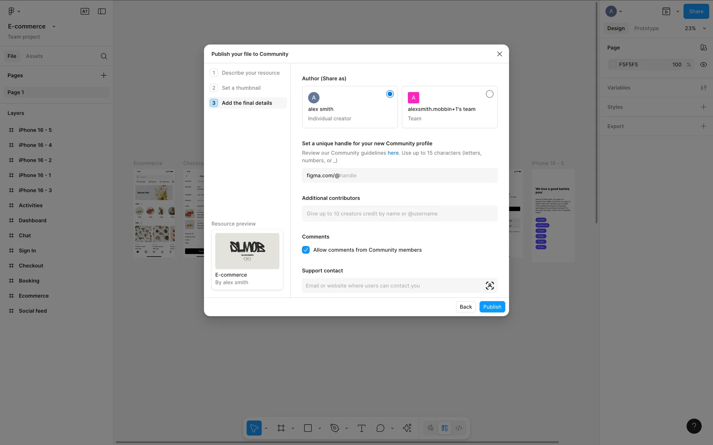The width and height of the screenshot is (713, 445).
Task: Select the Comment tool
Action: pos(380,428)
